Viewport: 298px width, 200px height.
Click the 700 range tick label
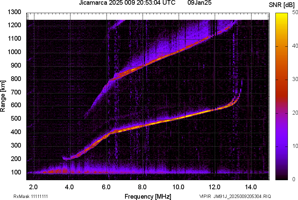(16, 92)
